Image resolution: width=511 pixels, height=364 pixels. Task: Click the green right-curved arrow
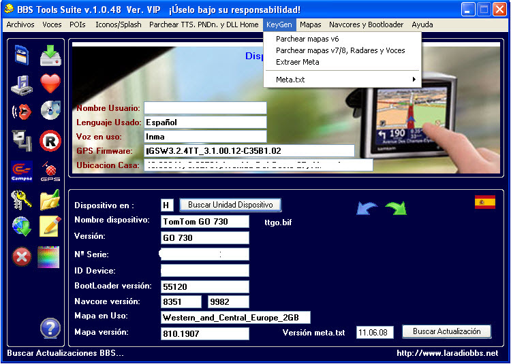tap(396, 208)
